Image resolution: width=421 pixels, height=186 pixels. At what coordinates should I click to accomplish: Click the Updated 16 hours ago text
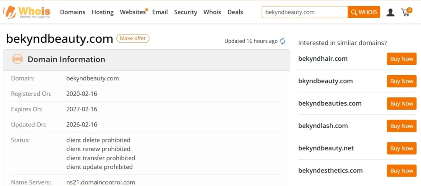point(251,41)
